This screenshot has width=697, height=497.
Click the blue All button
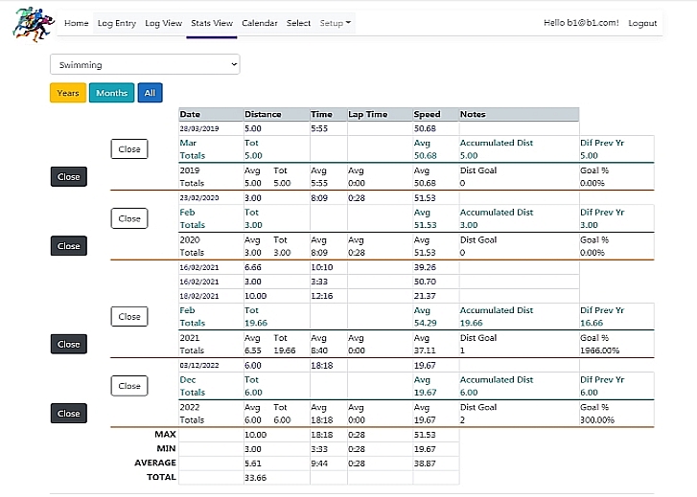150,93
